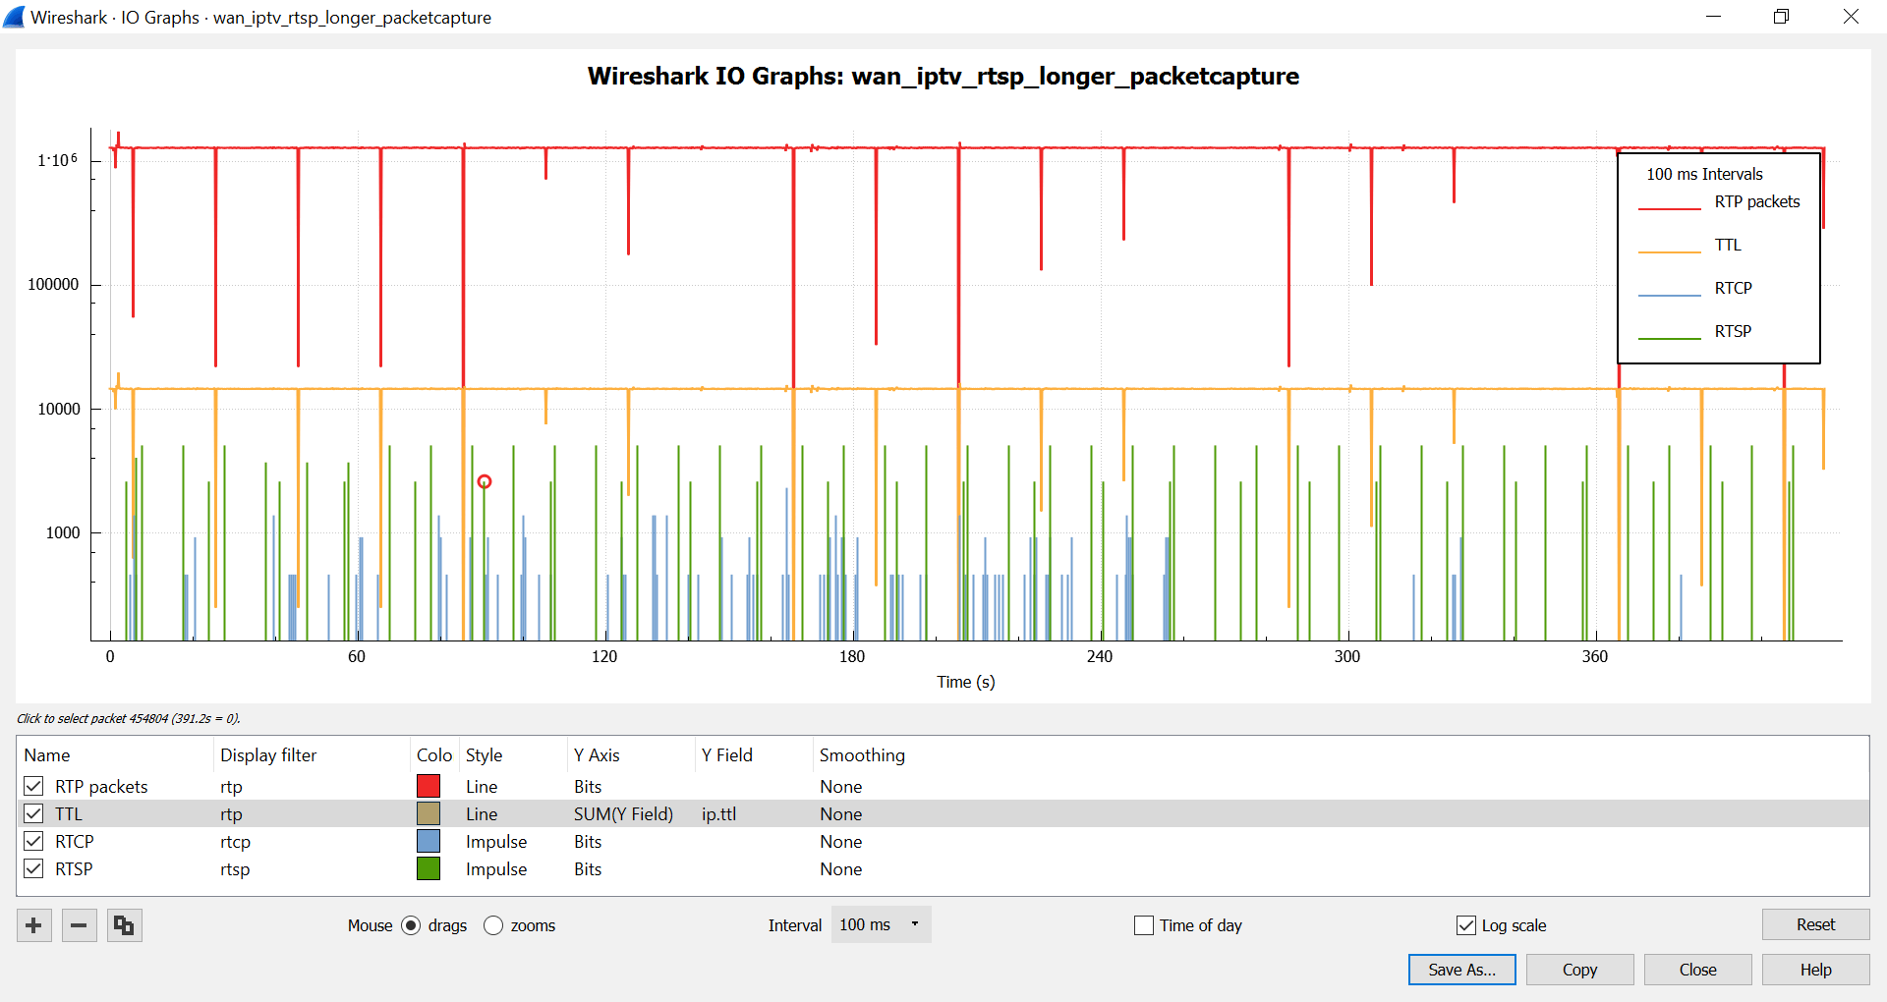Click the 'ip.ttl' Y Field cell
This screenshot has height=1002, width=1887.
click(x=718, y=813)
